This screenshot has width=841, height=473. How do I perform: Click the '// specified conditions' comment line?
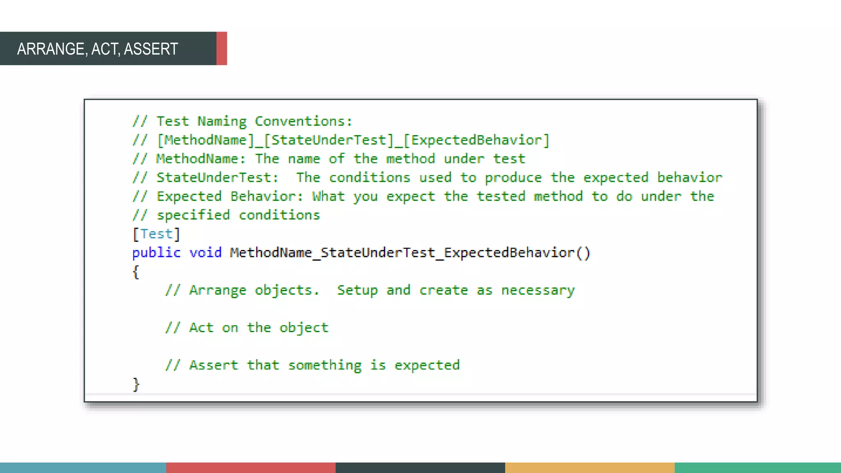point(226,215)
